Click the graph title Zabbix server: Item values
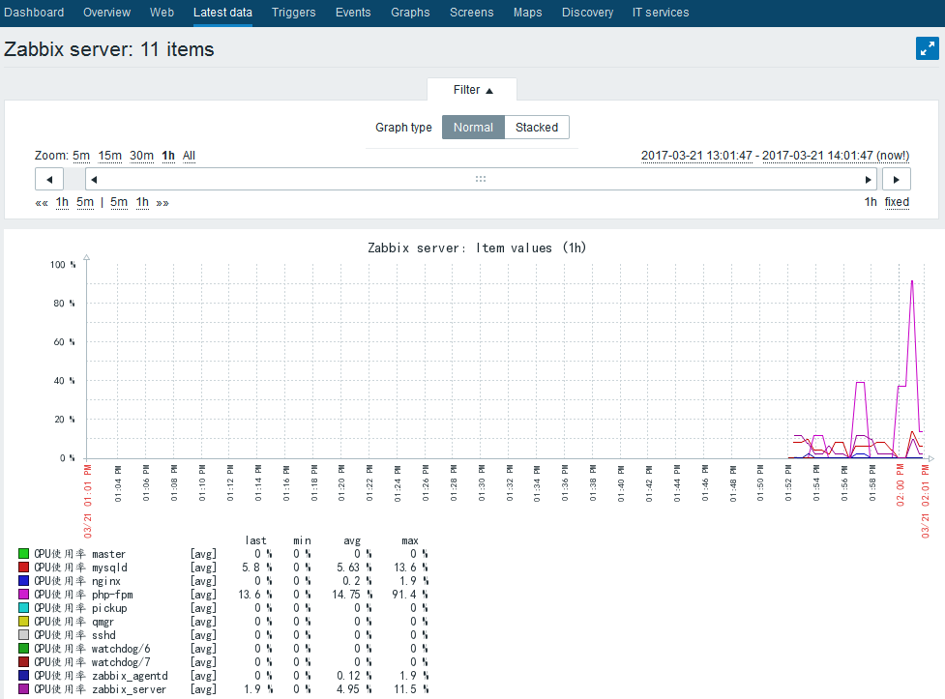 pyautogui.click(x=477, y=248)
